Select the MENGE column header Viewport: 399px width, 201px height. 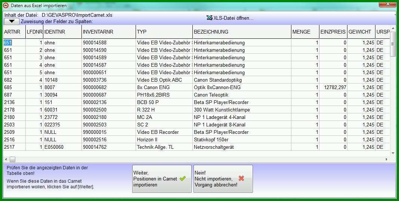tap(305, 32)
